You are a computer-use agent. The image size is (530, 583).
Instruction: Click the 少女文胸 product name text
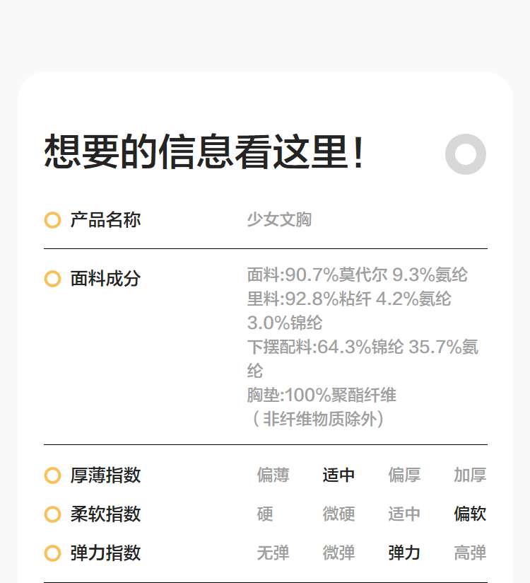pyautogui.click(x=279, y=220)
